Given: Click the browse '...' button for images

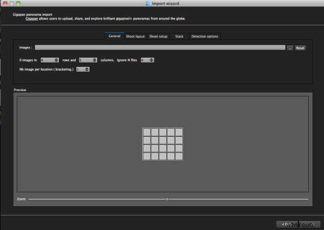Looking at the screenshot, I should click(x=289, y=48).
